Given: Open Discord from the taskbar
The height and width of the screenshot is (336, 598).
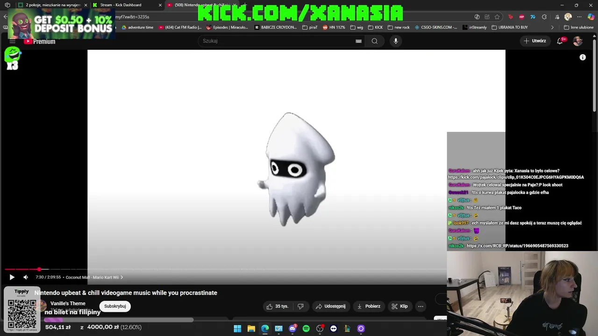Looking at the screenshot, I should pyautogui.click(x=292, y=329).
